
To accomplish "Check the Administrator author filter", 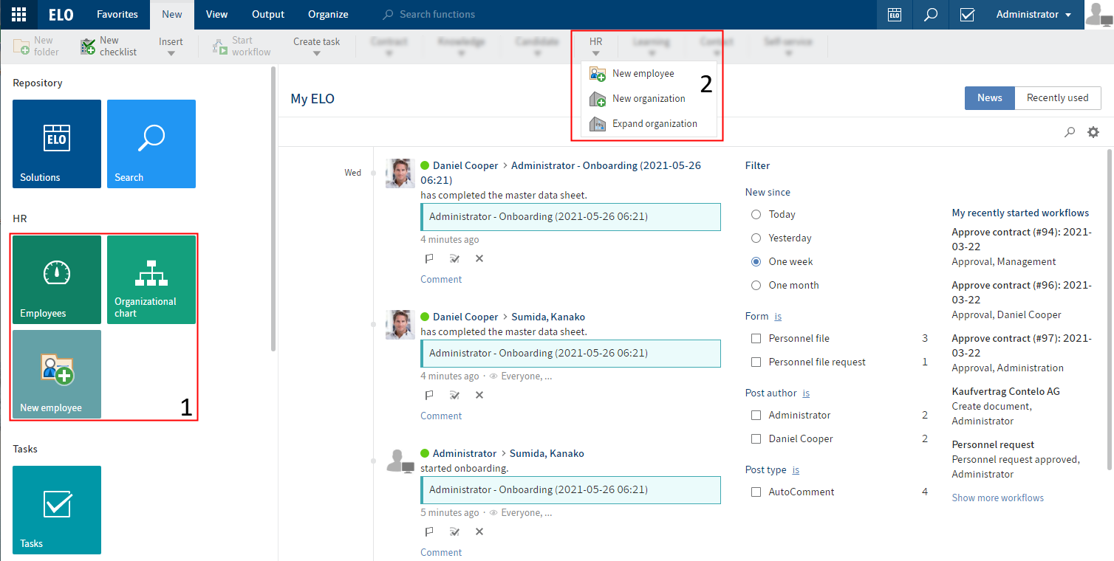I will point(756,415).
